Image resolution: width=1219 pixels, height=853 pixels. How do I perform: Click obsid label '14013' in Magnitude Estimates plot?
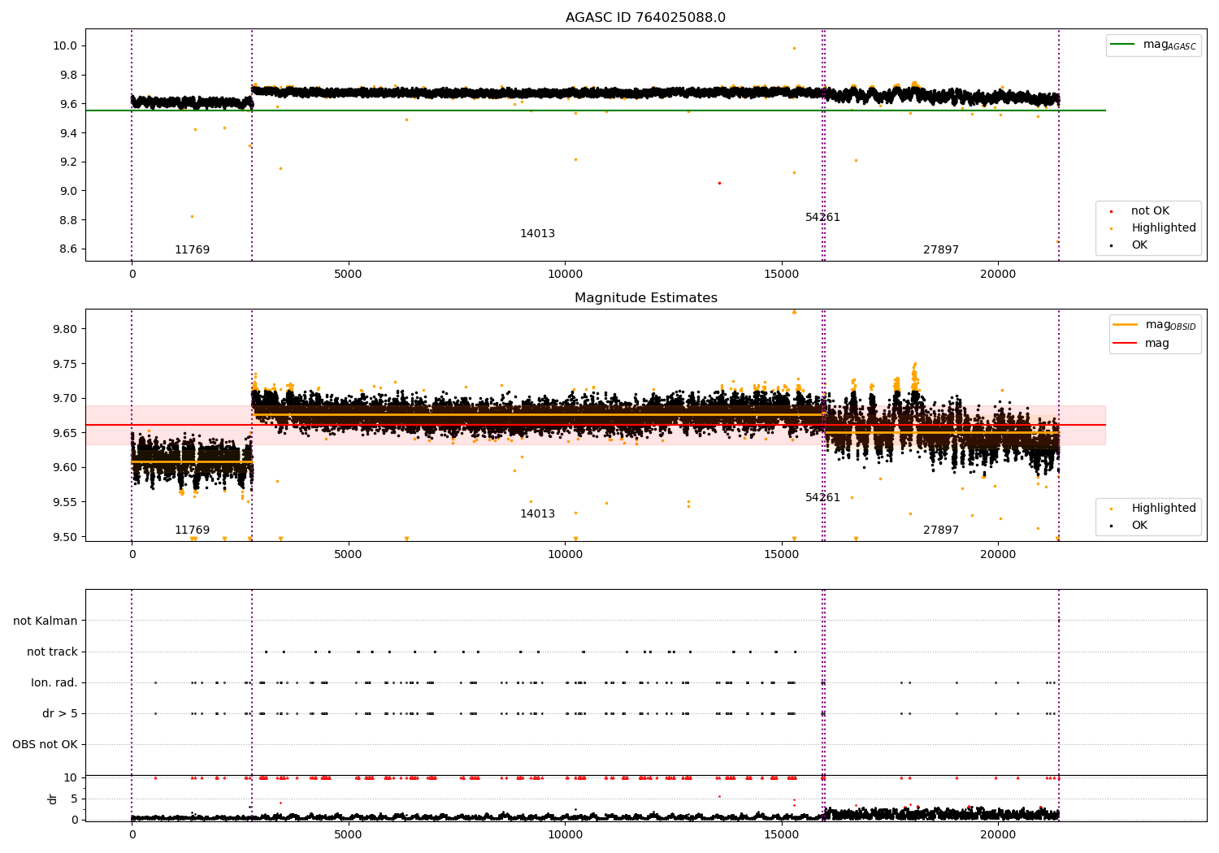(537, 514)
